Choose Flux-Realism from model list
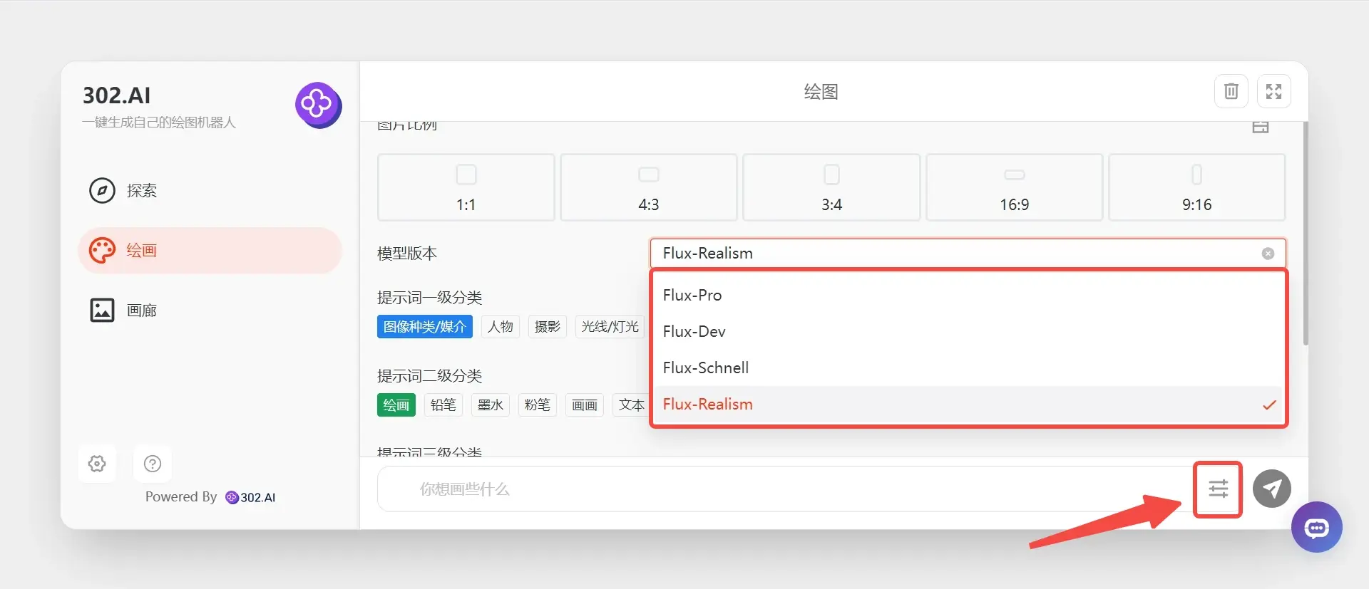Image resolution: width=1369 pixels, height=589 pixels. tap(968, 405)
